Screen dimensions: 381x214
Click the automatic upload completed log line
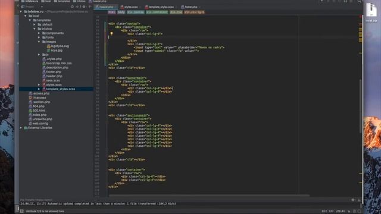pos(98,203)
